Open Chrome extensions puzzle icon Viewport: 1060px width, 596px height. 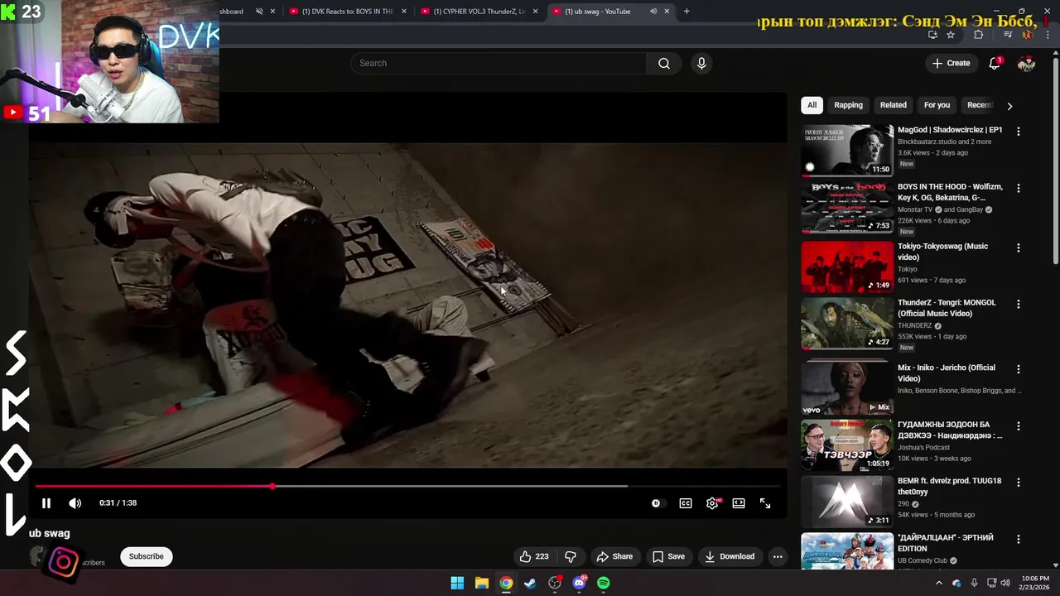click(x=978, y=35)
